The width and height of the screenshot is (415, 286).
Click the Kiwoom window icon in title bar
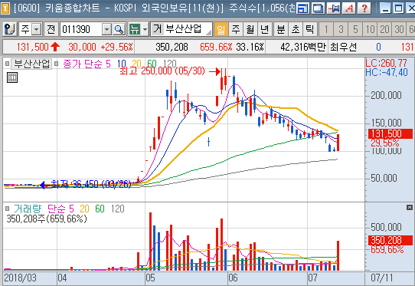[5, 8]
